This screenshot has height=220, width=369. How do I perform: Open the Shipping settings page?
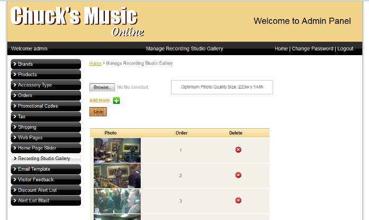pyautogui.click(x=46, y=127)
